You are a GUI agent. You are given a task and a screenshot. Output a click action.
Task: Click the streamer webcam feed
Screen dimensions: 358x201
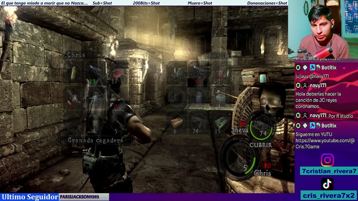(x=323, y=29)
